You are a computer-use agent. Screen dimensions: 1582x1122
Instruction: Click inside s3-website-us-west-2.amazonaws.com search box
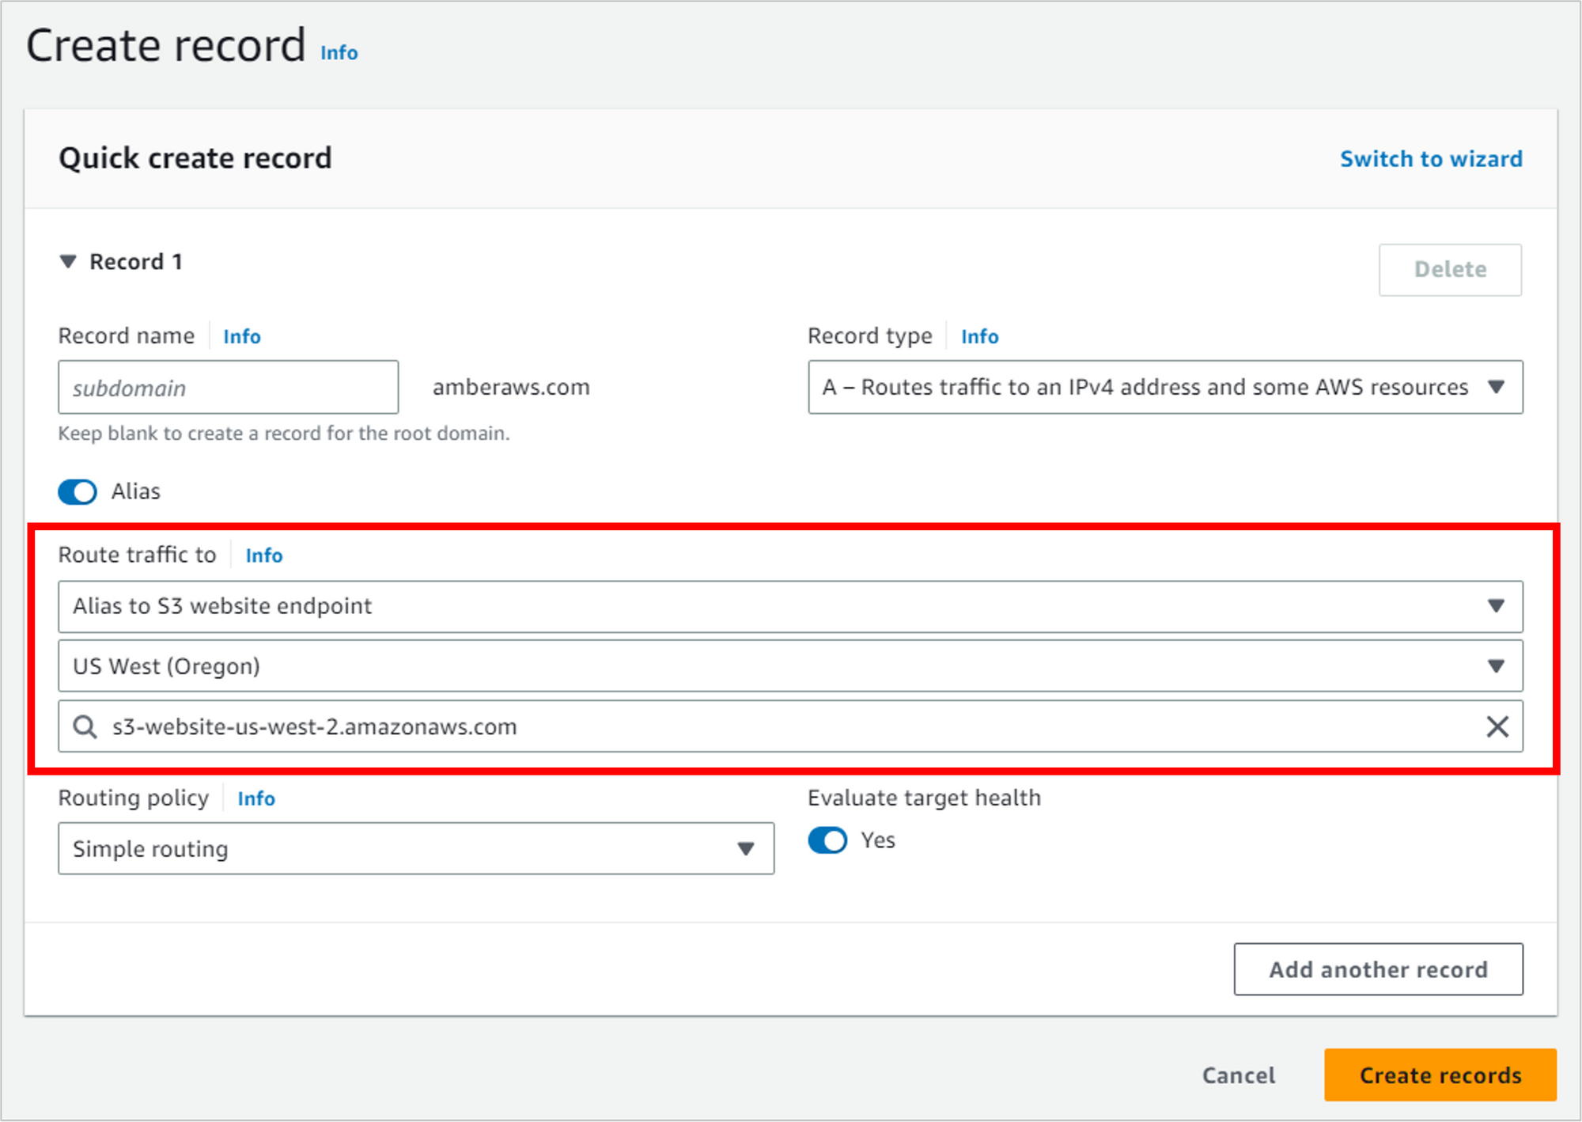[x=790, y=726]
